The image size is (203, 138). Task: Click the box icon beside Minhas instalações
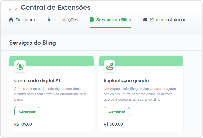pos(145,20)
